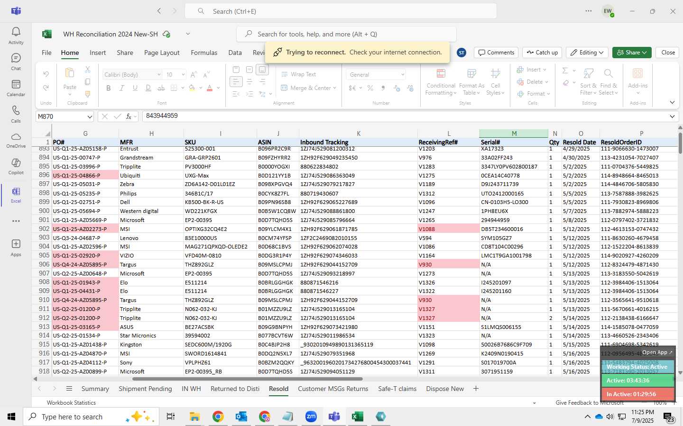Expand the Conditional Formatting menu
This screenshot has height=426, width=683.
pos(441,82)
